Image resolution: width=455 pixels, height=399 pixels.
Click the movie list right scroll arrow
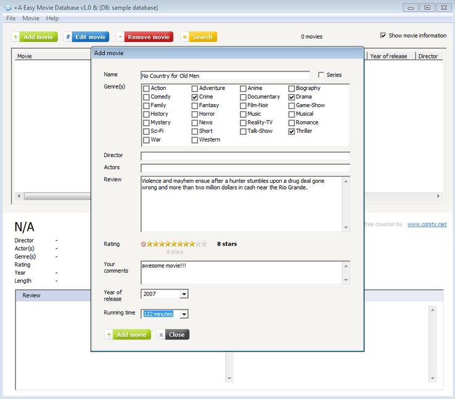(438, 196)
